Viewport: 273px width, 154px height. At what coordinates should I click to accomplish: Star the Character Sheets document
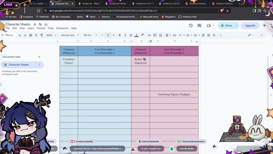click(35, 24)
